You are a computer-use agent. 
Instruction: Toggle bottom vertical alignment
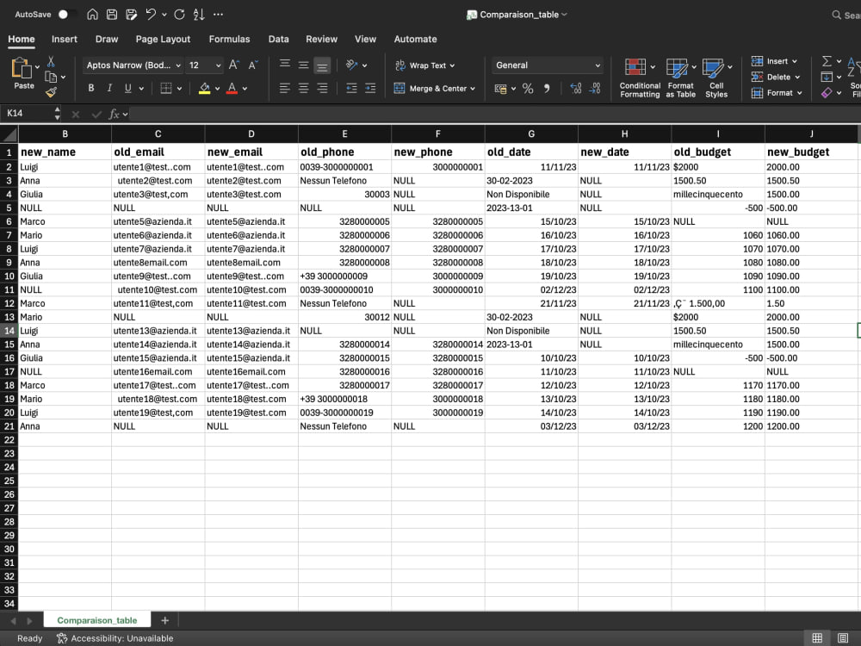click(322, 65)
